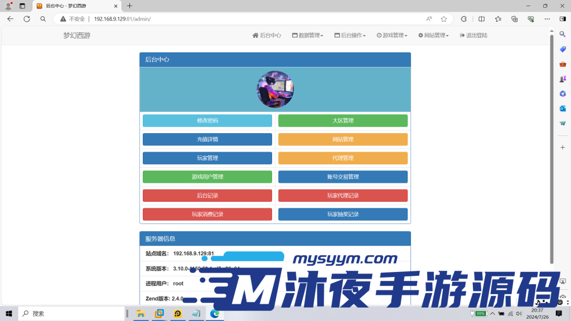The width and height of the screenshot is (571, 321).
Task: Select 后台中心 in the navigation bar
Action: point(267,35)
